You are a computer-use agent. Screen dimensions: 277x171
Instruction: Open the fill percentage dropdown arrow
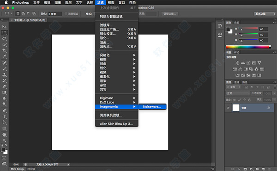pos(274,100)
